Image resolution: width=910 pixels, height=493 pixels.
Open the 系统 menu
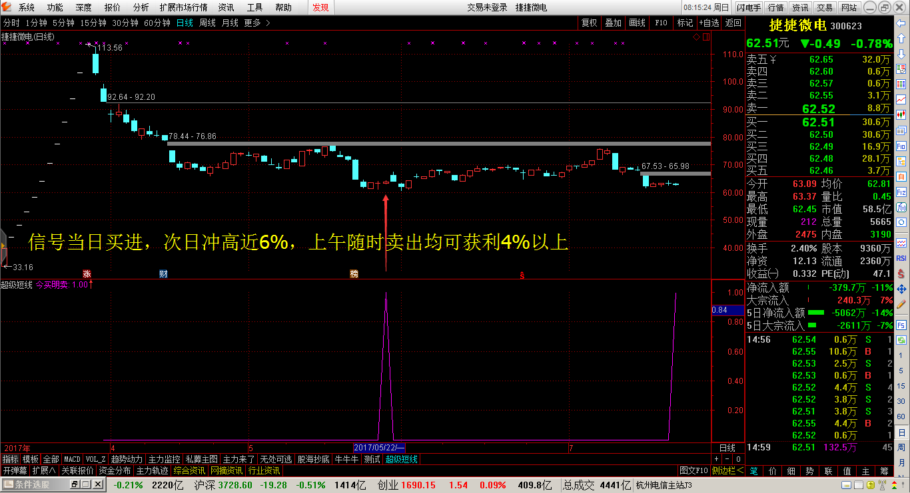pyautogui.click(x=26, y=7)
